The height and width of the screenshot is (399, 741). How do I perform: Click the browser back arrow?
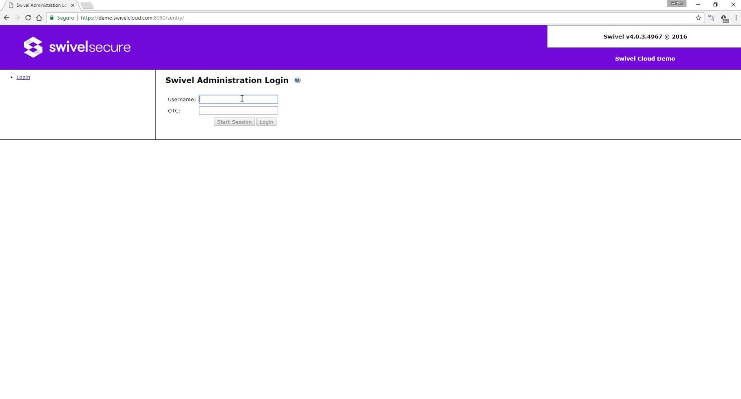(6, 18)
